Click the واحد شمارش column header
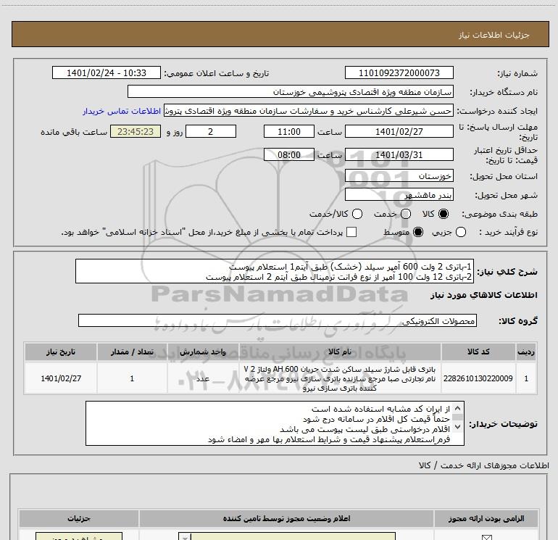558x540 pixels. coord(203,352)
